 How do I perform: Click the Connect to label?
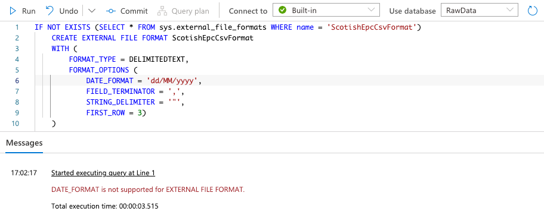pos(248,11)
